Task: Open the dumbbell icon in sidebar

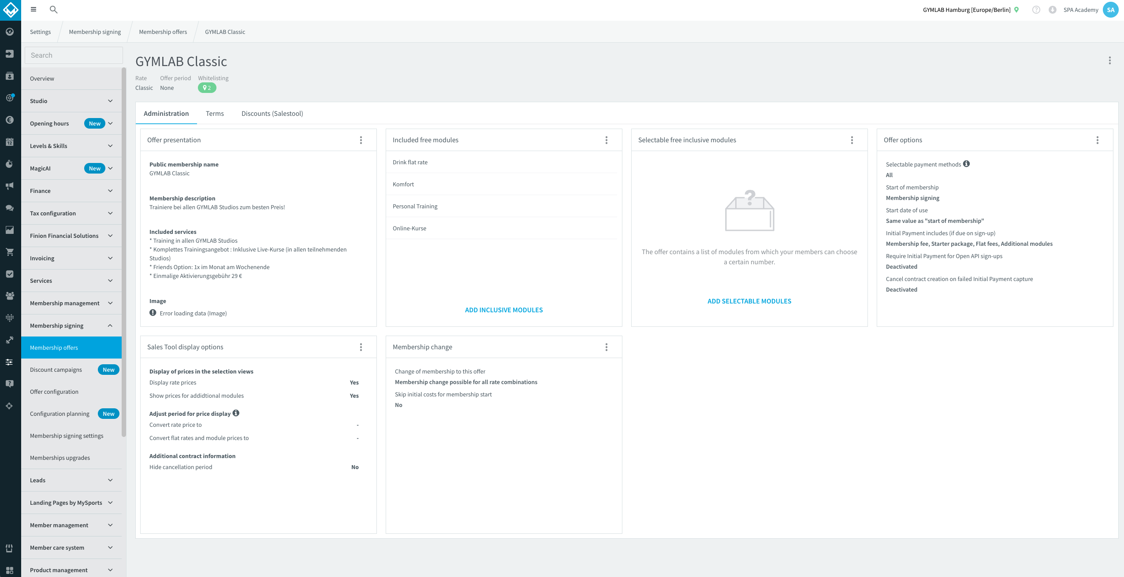Action: pyautogui.click(x=10, y=340)
